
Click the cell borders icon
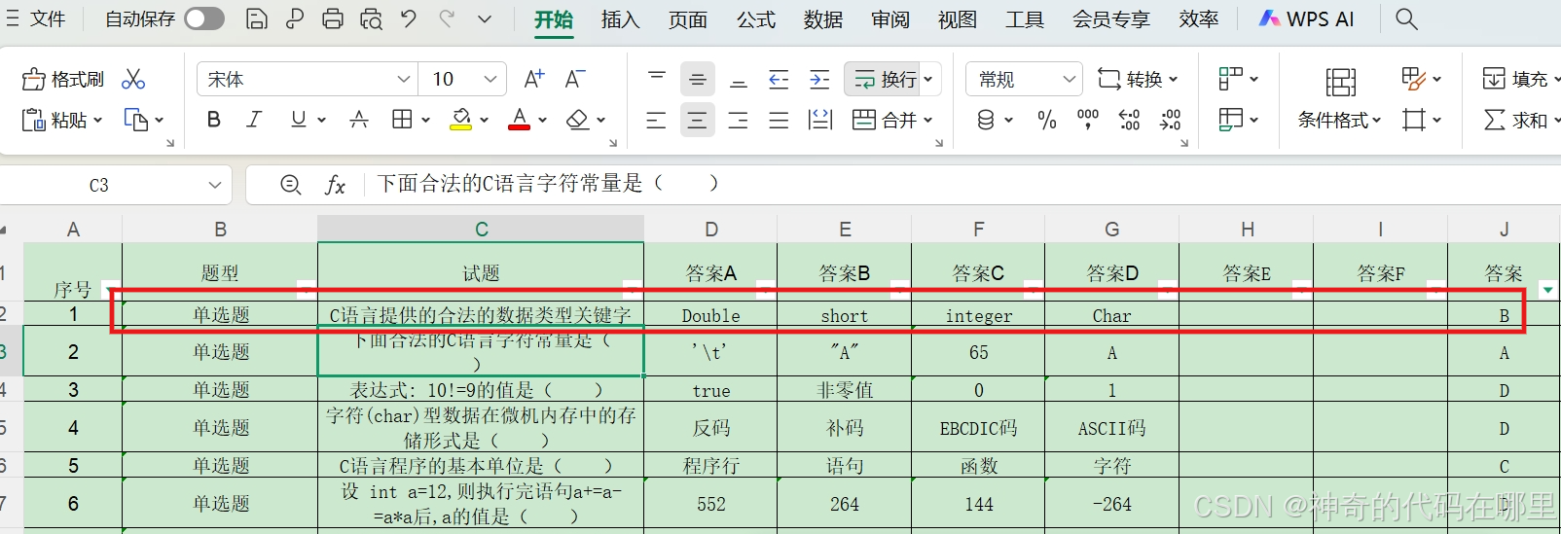[402, 120]
